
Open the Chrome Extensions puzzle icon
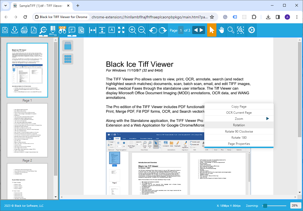[254, 17]
